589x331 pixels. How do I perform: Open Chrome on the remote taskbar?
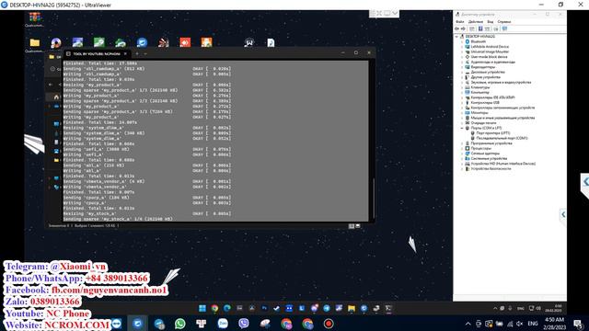(214, 309)
